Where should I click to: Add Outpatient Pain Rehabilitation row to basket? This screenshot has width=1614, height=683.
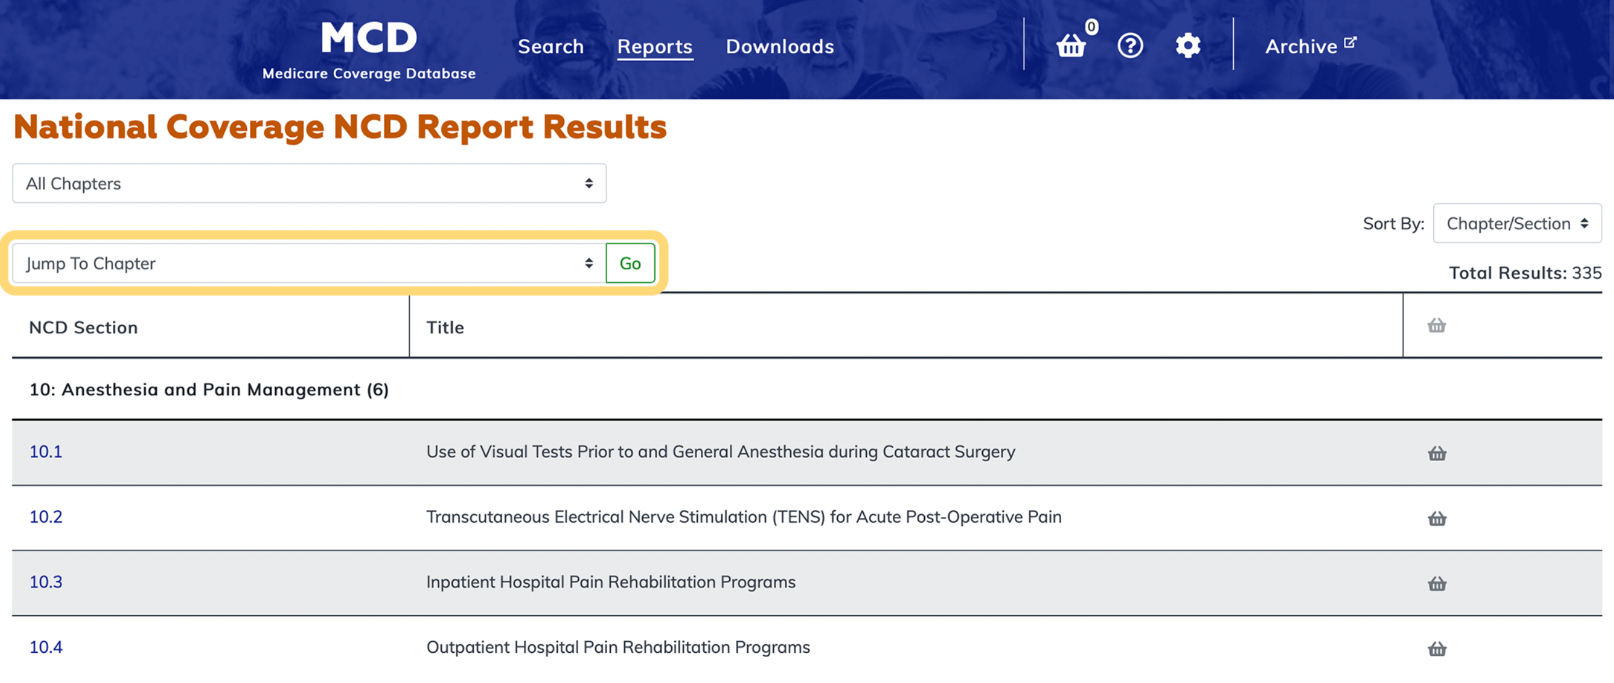click(x=1437, y=648)
